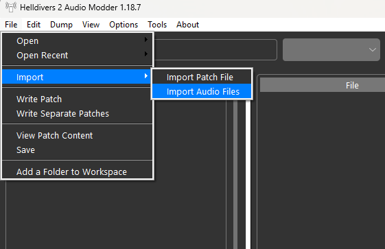The image size is (385, 249).
Task: Select Write Separate Patches
Action: point(78,114)
